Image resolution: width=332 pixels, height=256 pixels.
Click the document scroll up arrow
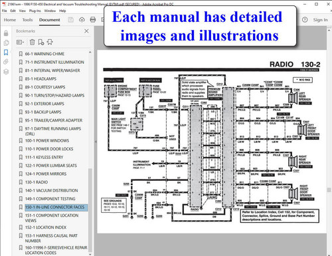[x=329, y=30]
